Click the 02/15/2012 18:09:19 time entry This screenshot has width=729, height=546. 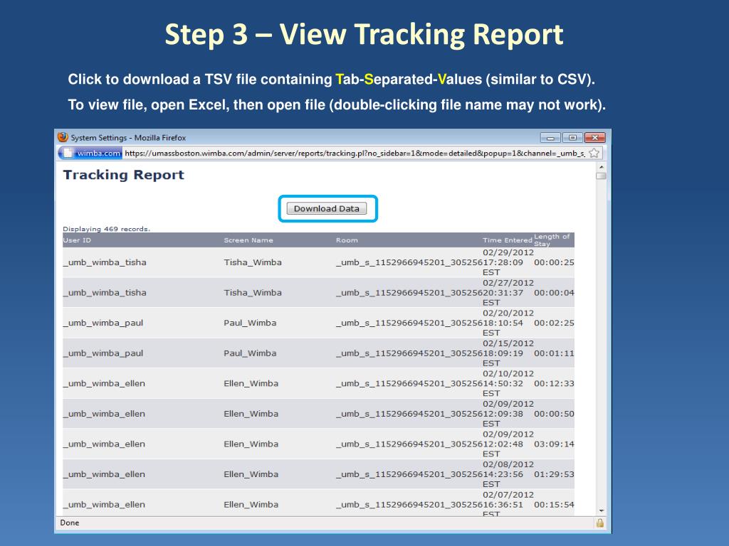tap(508, 353)
